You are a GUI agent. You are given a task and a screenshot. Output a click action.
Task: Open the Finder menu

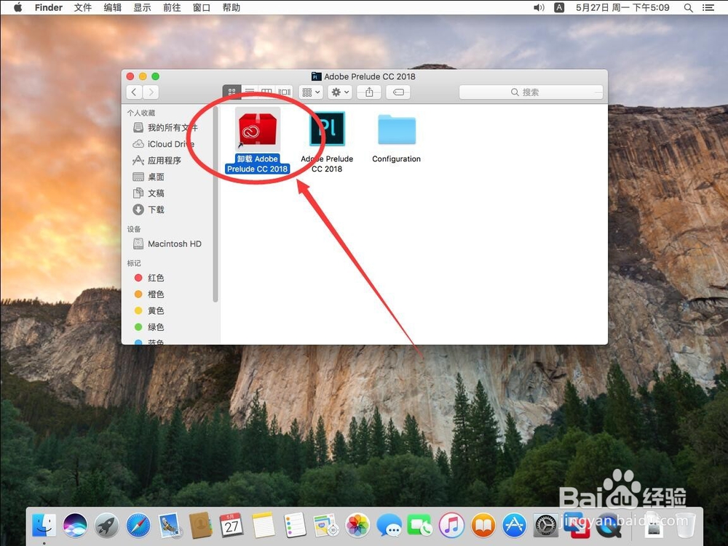tap(48, 7)
